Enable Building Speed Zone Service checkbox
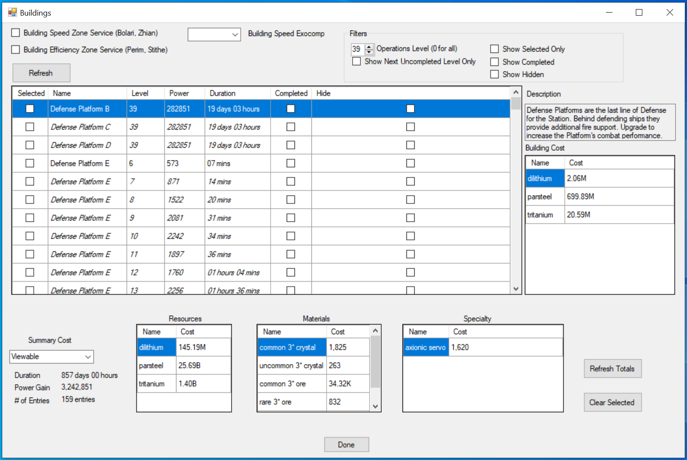This screenshot has width=687, height=460. [16, 33]
